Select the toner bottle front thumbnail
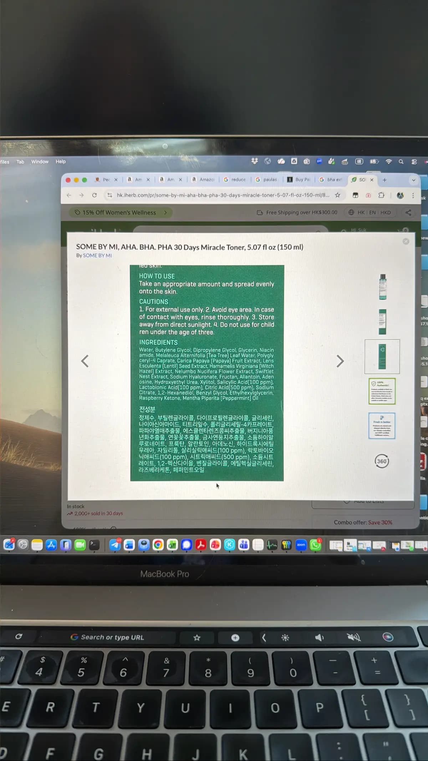The height and width of the screenshot is (761, 428). (x=382, y=287)
